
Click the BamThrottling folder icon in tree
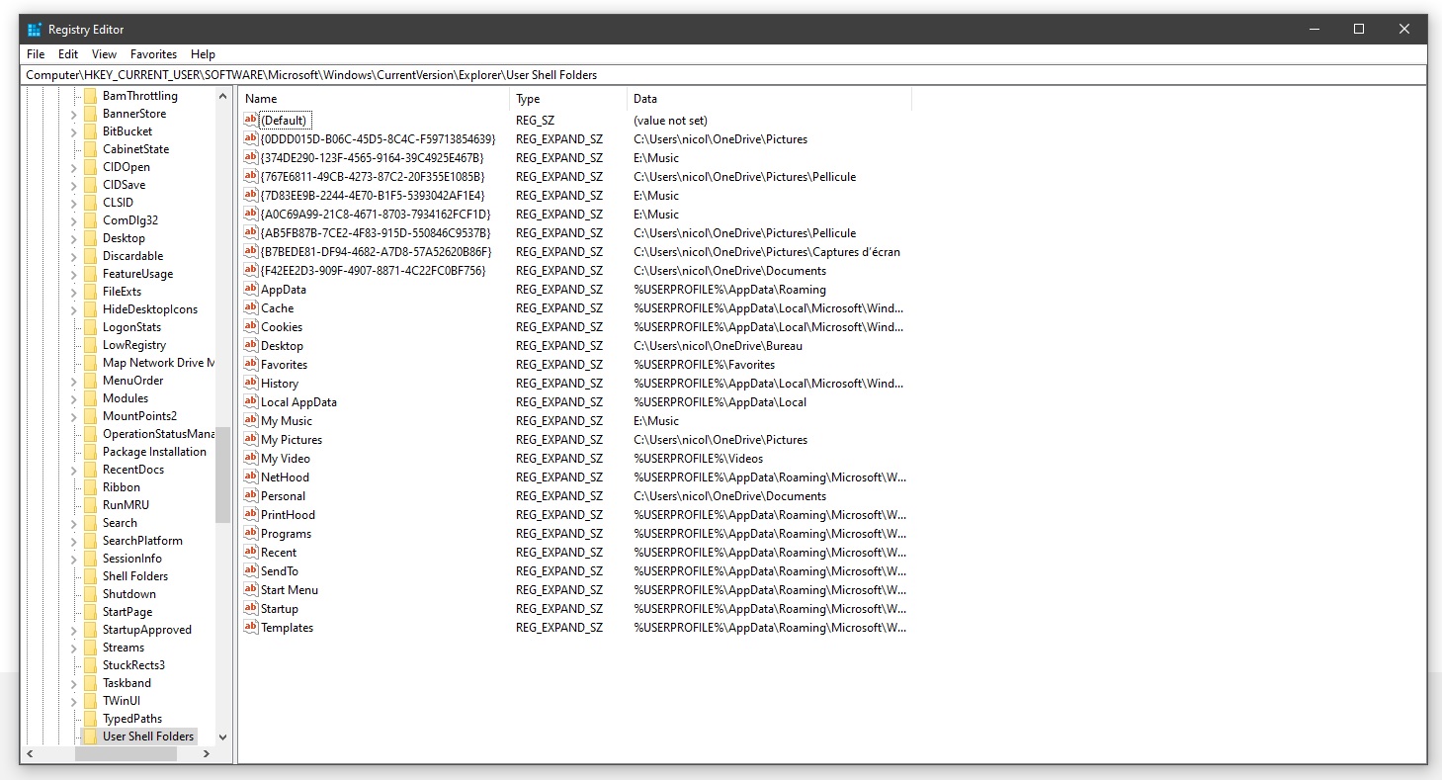pos(90,96)
